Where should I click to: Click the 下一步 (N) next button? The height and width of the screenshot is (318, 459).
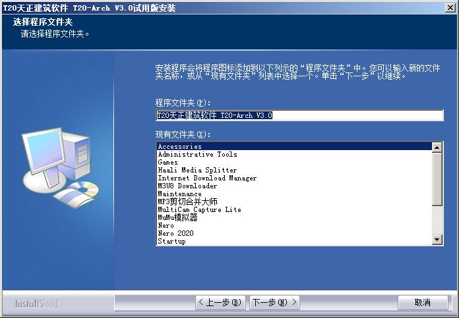tap(274, 302)
